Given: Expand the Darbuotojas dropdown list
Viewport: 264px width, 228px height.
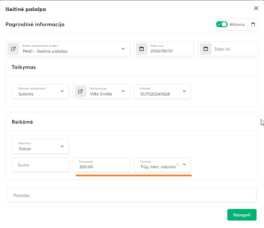Looking at the screenshot, I should tap(123, 91).
